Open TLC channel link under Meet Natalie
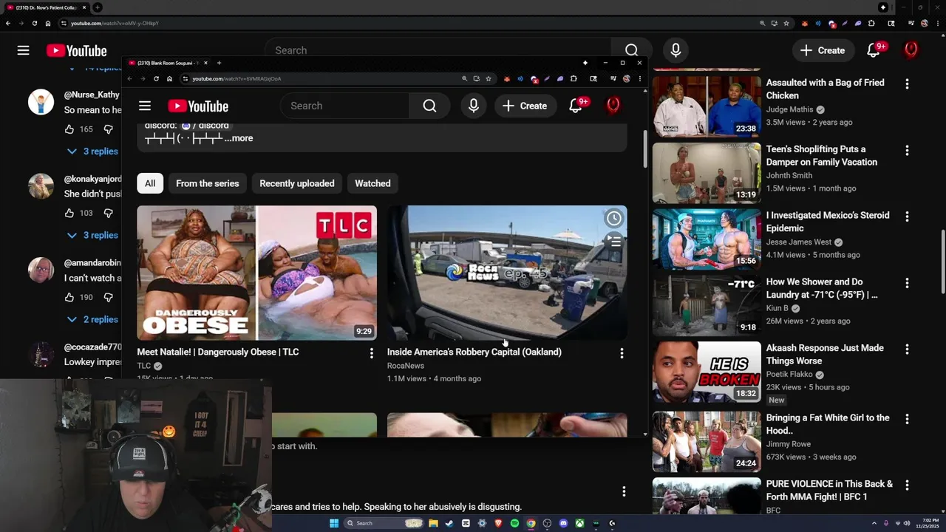 point(144,366)
